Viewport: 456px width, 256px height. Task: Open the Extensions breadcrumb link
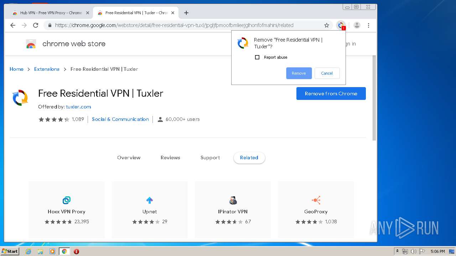click(47, 69)
